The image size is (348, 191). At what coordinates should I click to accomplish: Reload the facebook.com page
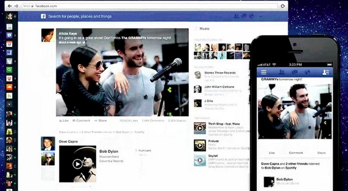pyautogui.click(x=283, y=6)
